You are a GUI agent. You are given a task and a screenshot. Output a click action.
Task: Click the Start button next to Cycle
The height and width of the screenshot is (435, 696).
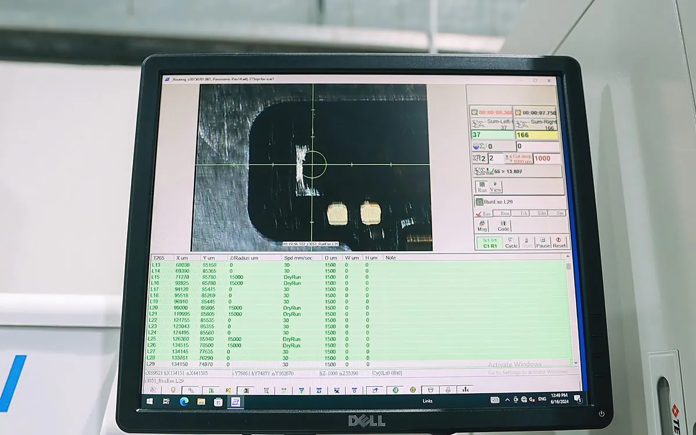pos(527,242)
